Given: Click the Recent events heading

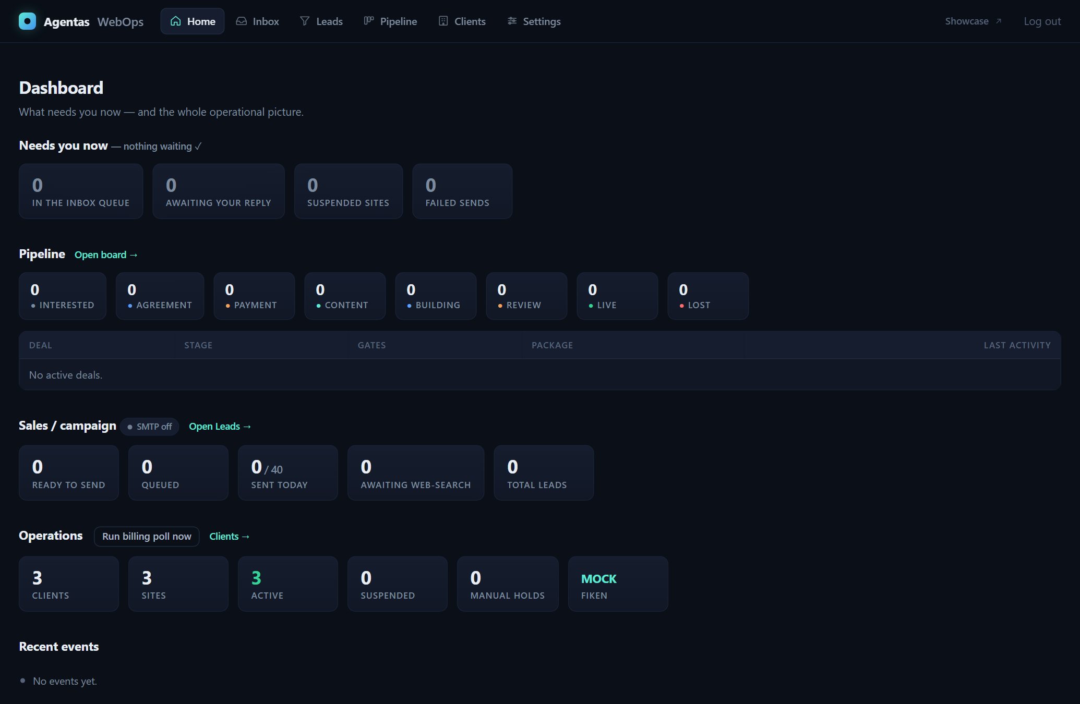Looking at the screenshot, I should tap(59, 647).
